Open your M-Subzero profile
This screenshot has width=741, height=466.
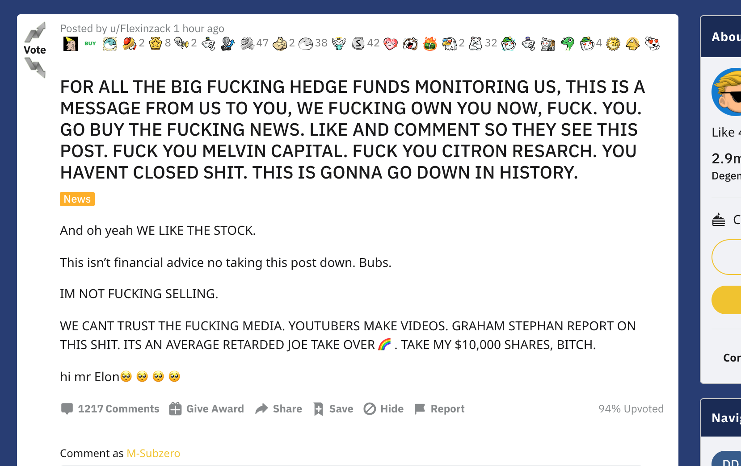[153, 453]
